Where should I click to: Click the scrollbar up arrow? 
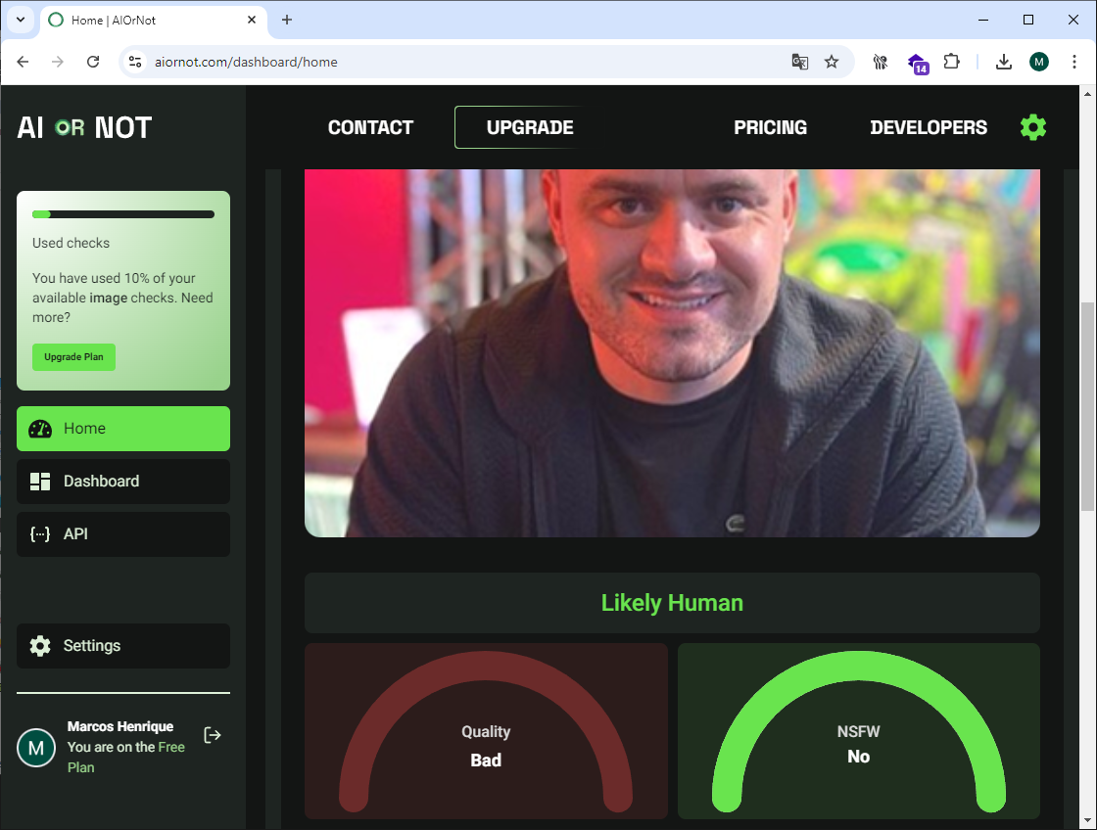[x=1087, y=93]
